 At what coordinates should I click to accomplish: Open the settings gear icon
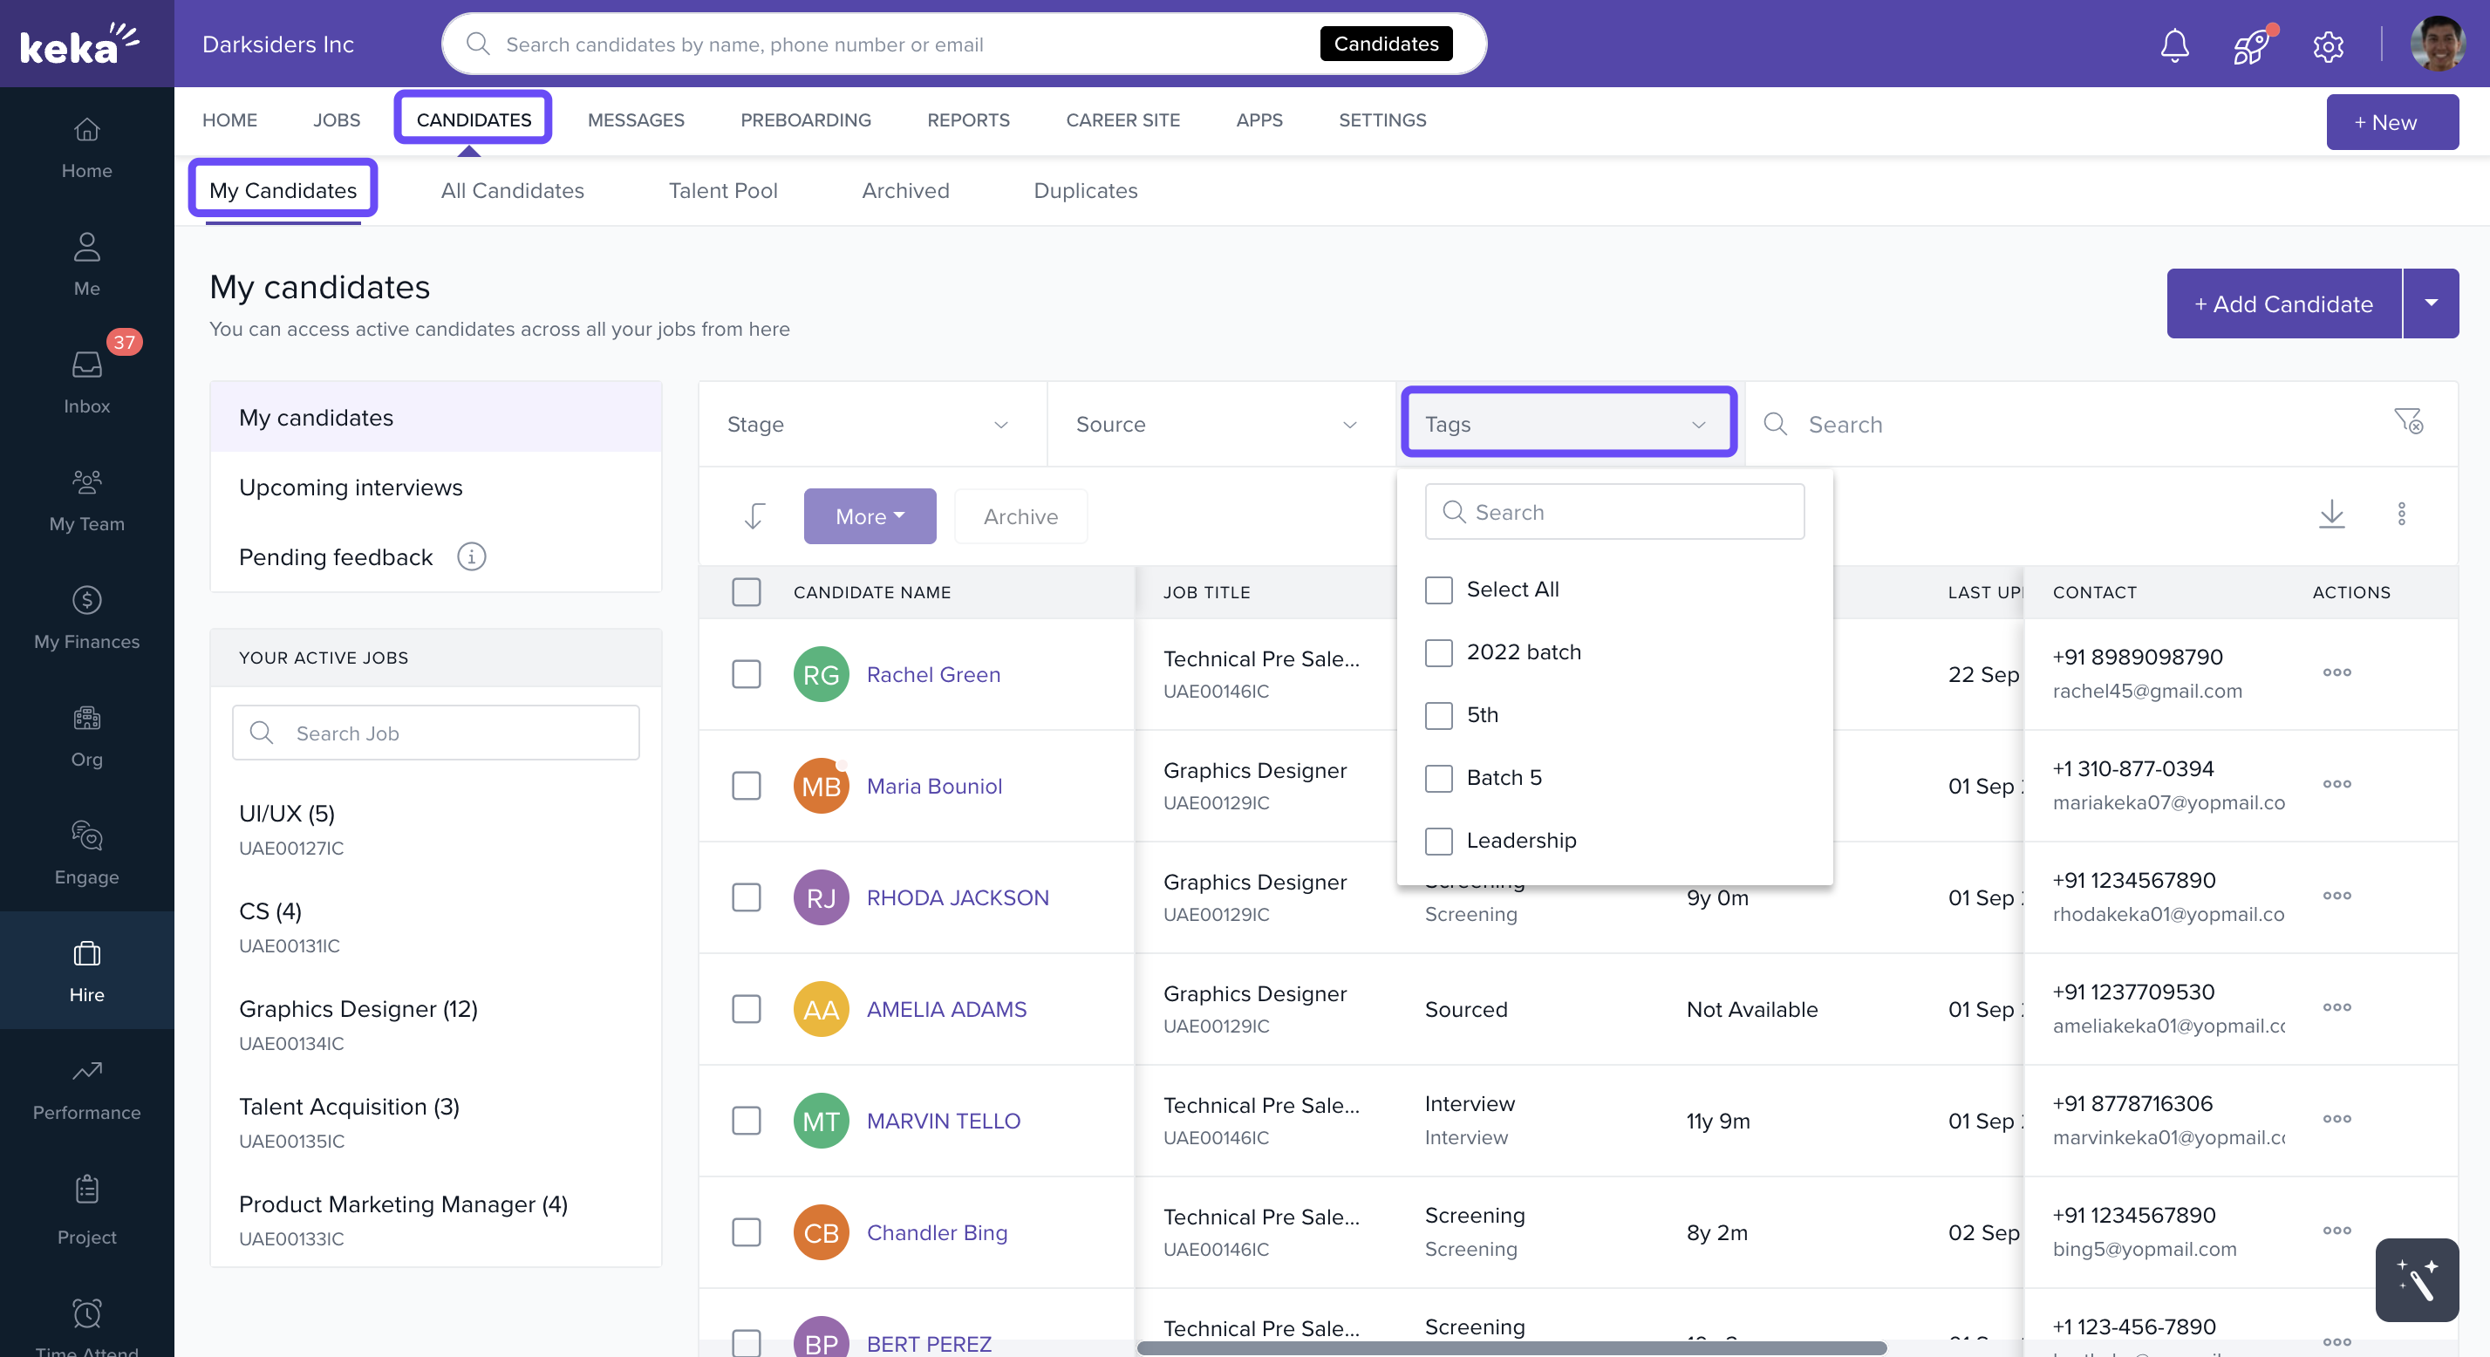coord(2328,45)
